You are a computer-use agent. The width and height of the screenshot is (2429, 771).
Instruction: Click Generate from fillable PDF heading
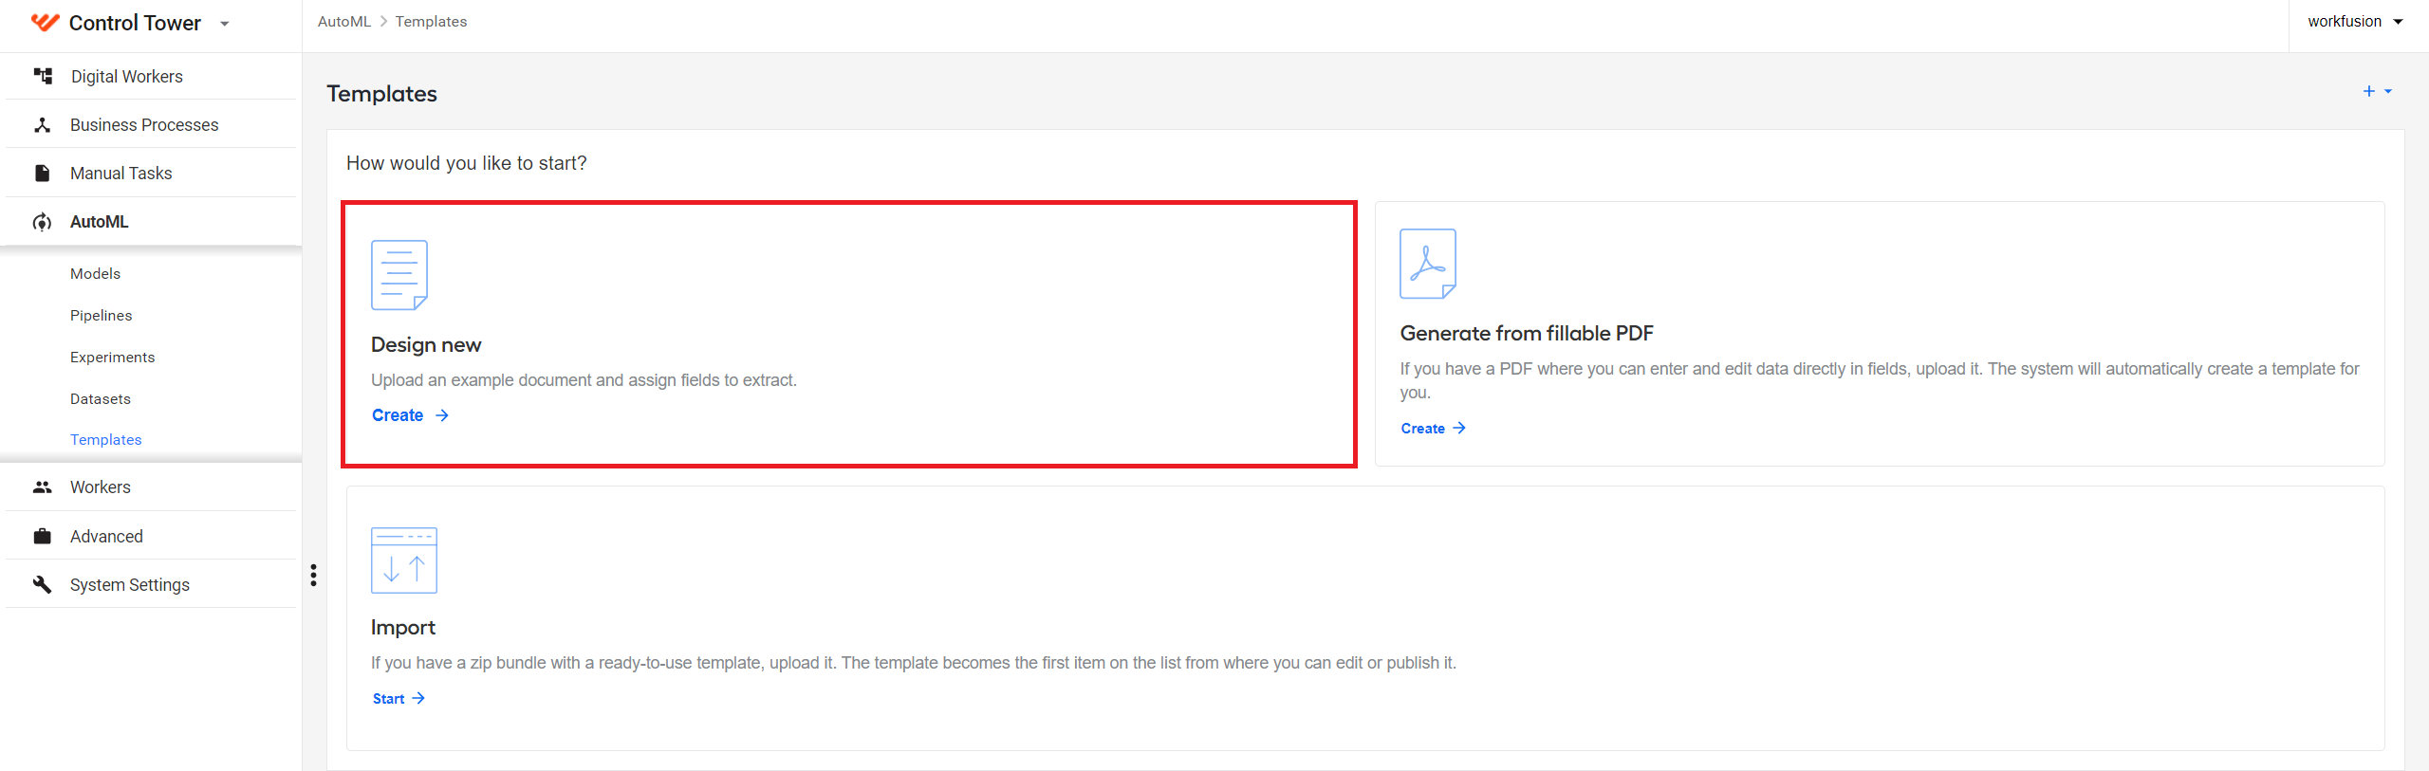point(1527,333)
